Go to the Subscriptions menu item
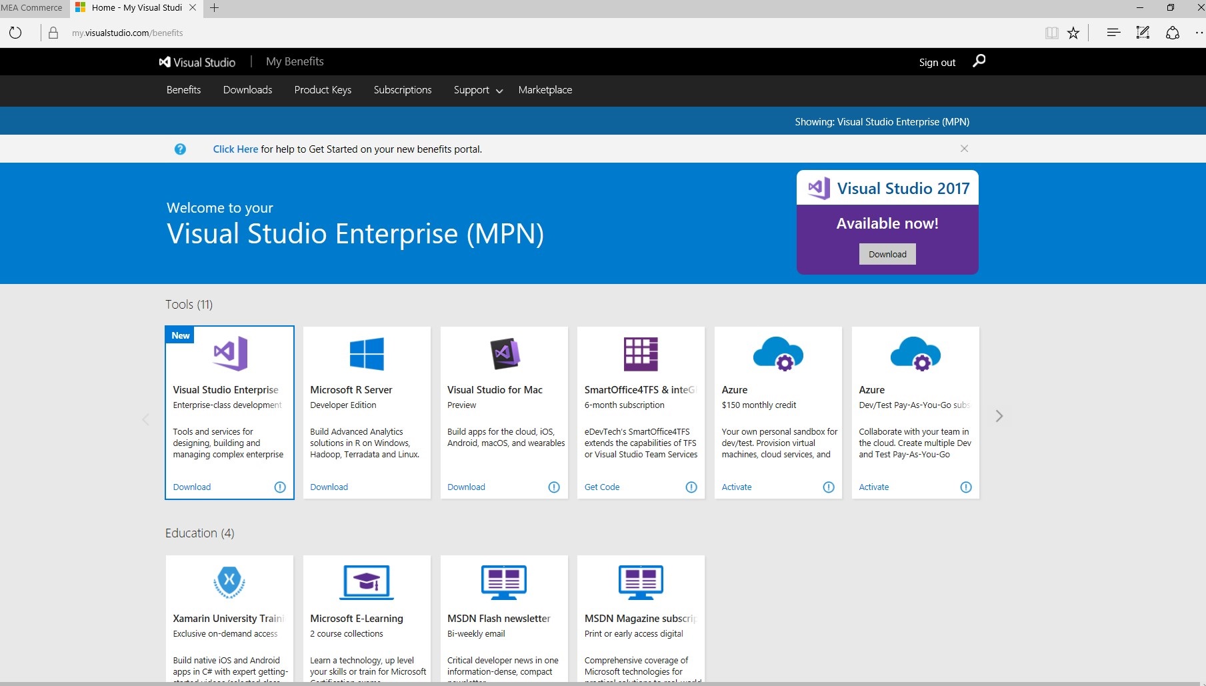Image resolution: width=1206 pixels, height=686 pixels. (x=402, y=90)
